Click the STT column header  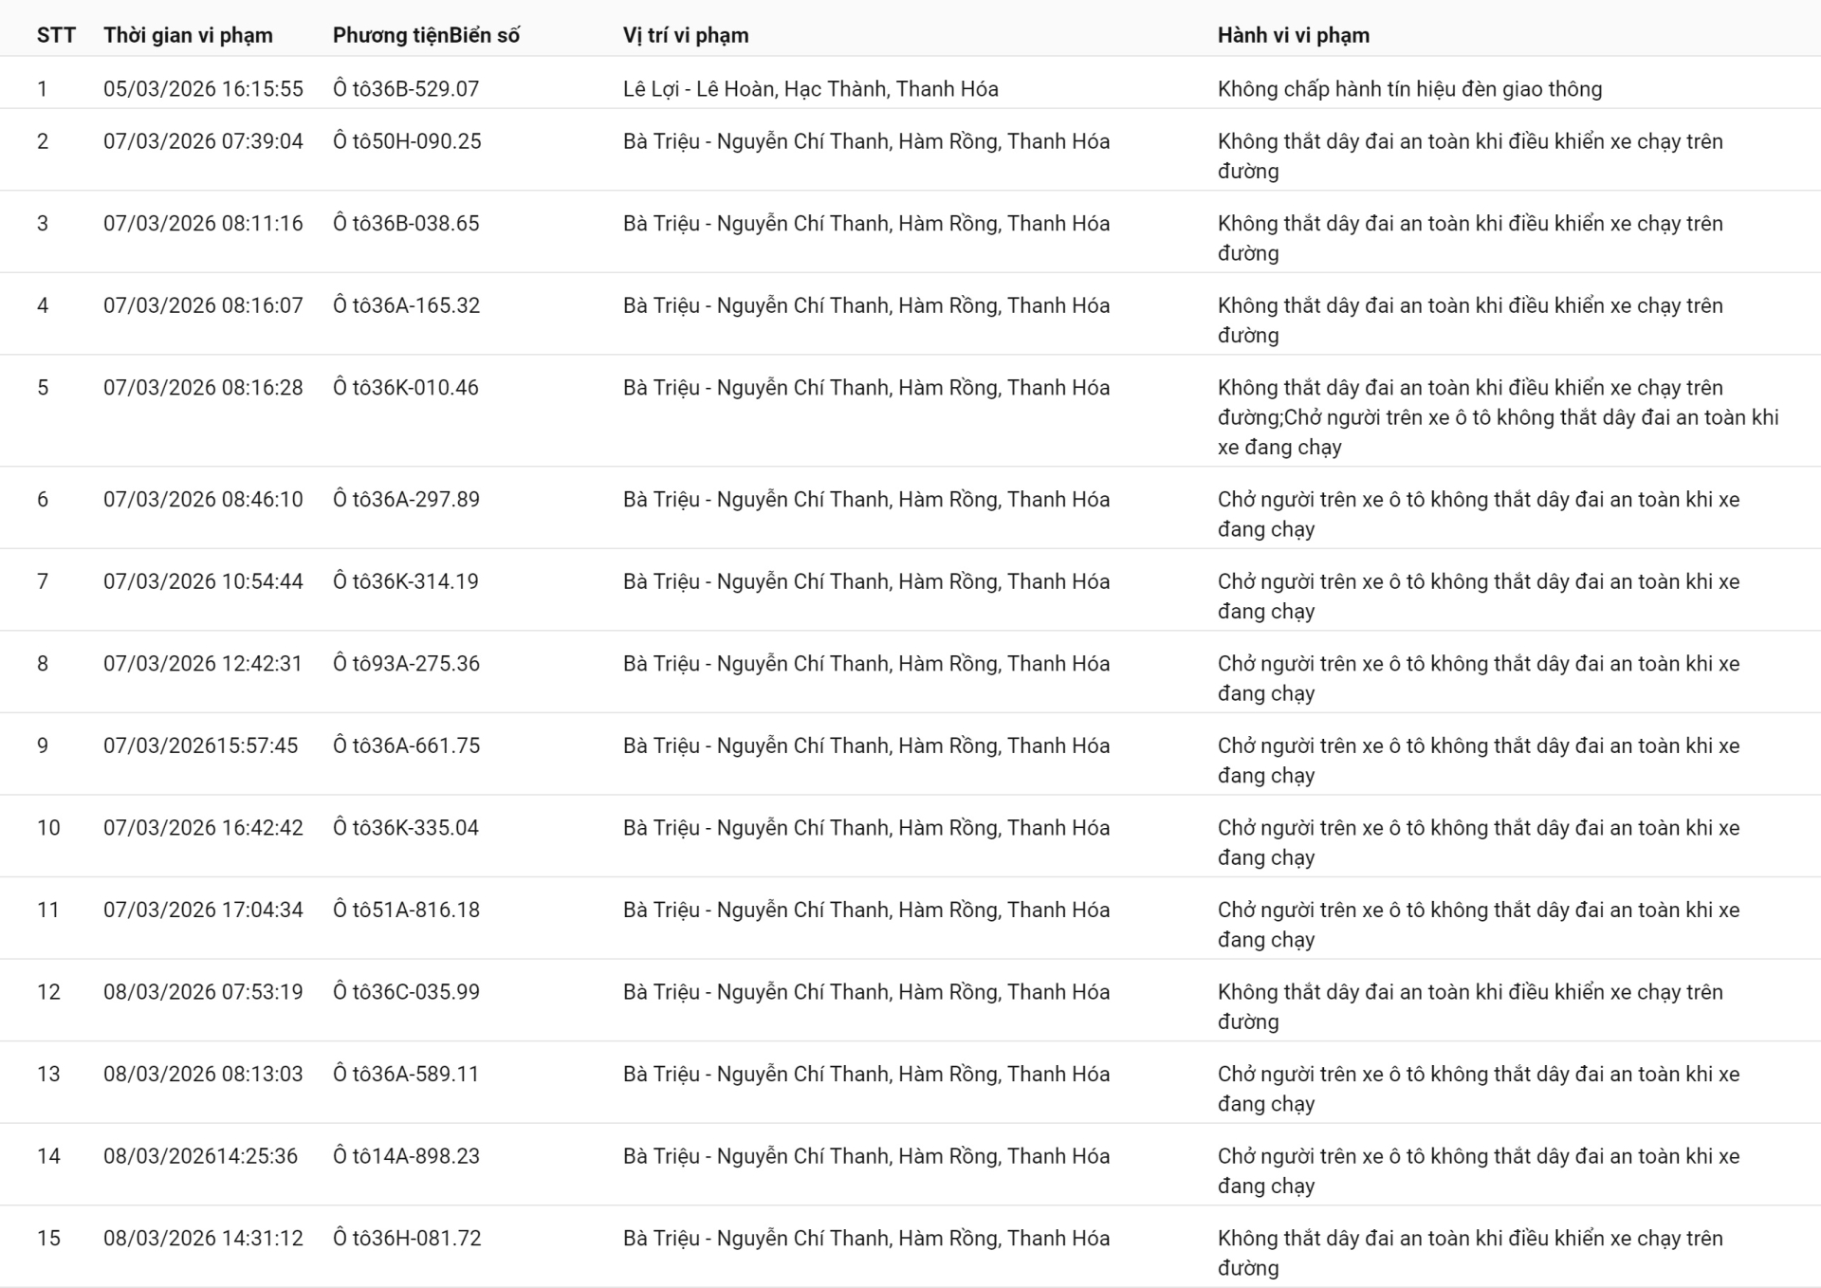click(56, 35)
